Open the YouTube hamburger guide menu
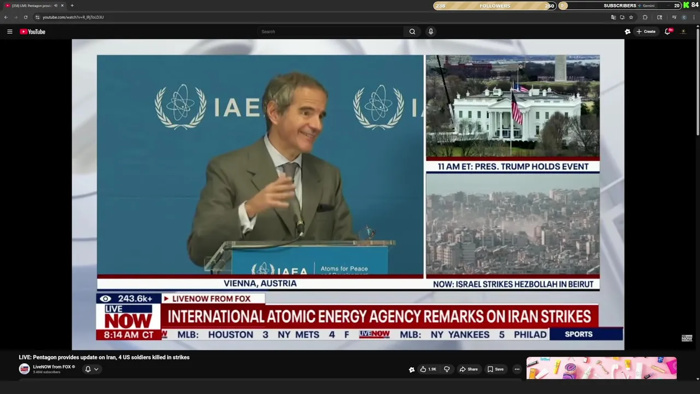This screenshot has width=700, height=394. [9, 32]
